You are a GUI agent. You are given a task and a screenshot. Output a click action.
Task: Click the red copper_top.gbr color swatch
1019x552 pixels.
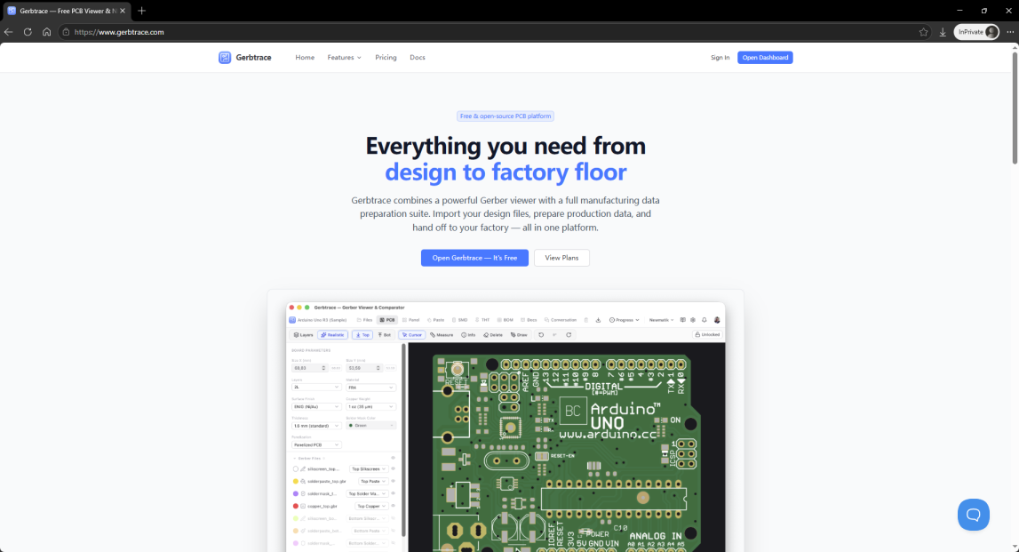(296, 506)
